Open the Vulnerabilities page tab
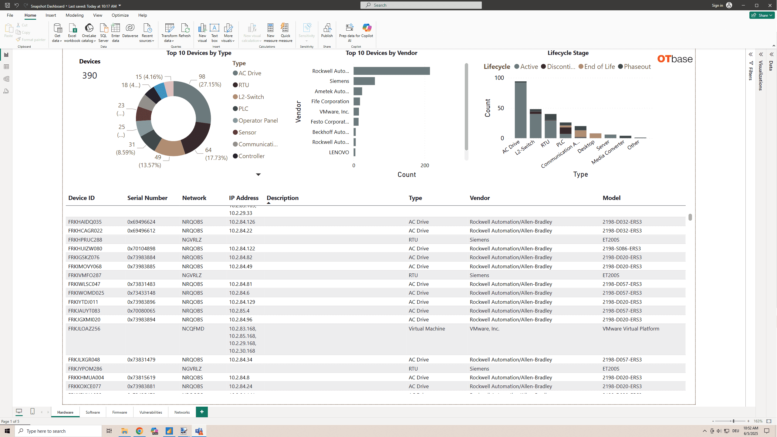The image size is (777, 437). (151, 412)
